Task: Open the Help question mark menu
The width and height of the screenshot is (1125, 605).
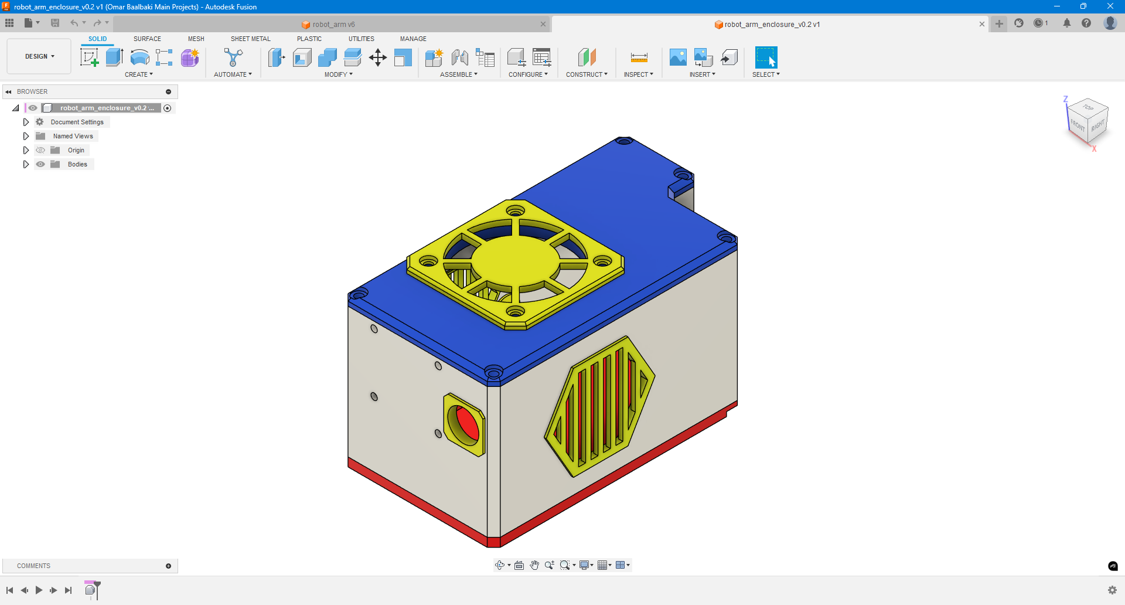Action: pyautogui.click(x=1086, y=23)
